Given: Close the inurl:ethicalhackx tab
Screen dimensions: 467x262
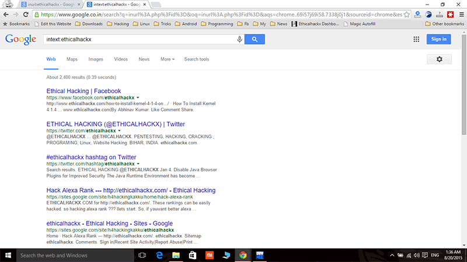Looking at the screenshot, I should [79, 5].
